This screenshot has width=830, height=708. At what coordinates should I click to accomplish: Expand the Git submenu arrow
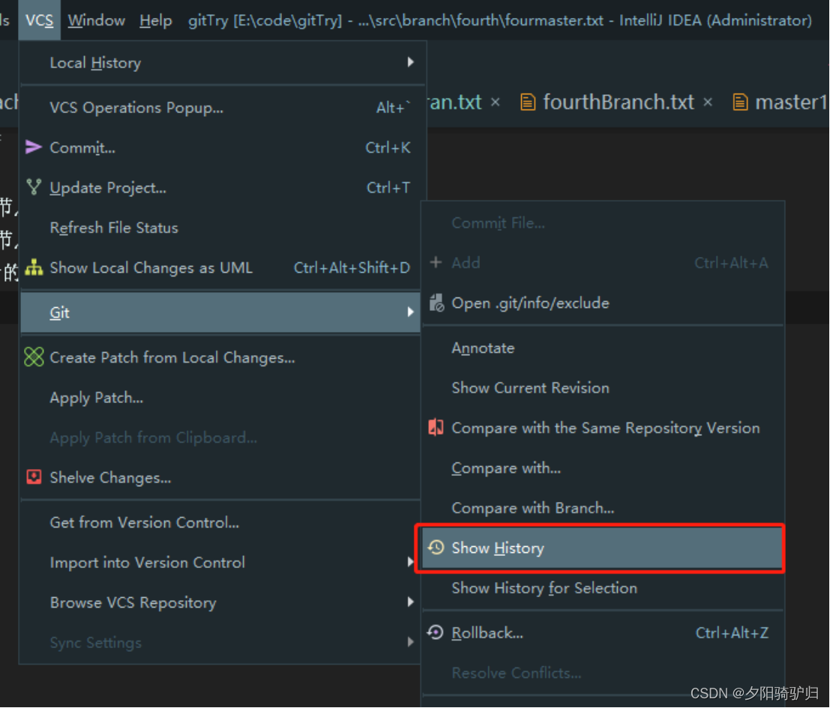[x=411, y=312]
